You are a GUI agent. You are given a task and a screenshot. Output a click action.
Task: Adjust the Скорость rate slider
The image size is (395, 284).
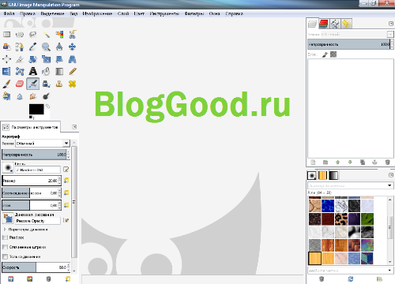pyautogui.click(x=34, y=267)
